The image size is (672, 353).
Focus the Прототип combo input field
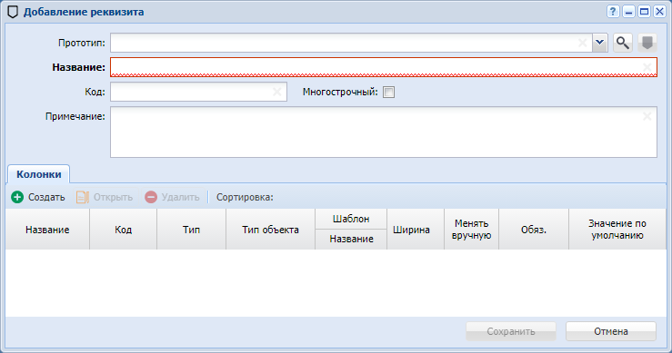pos(351,43)
